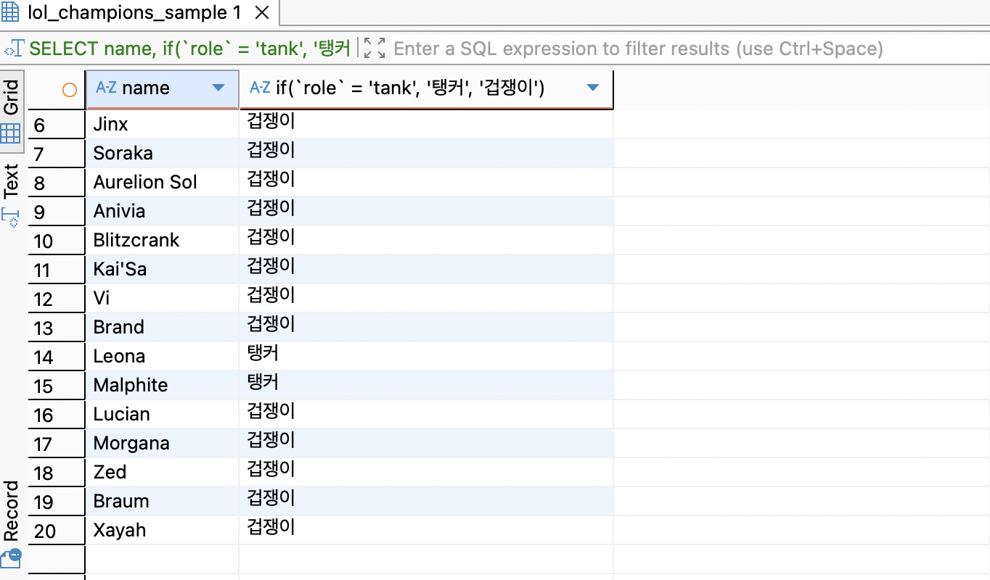Select row number 12
The height and width of the screenshot is (580, 990).
click(57, 299)
